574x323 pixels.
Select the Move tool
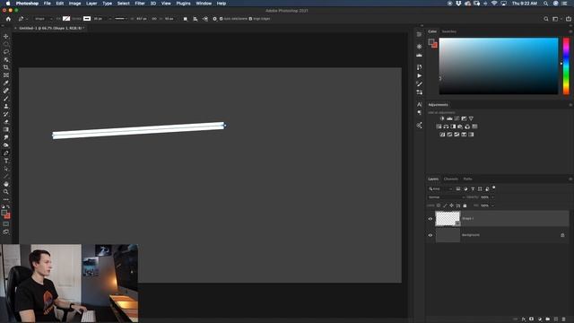tap(6, 36)
